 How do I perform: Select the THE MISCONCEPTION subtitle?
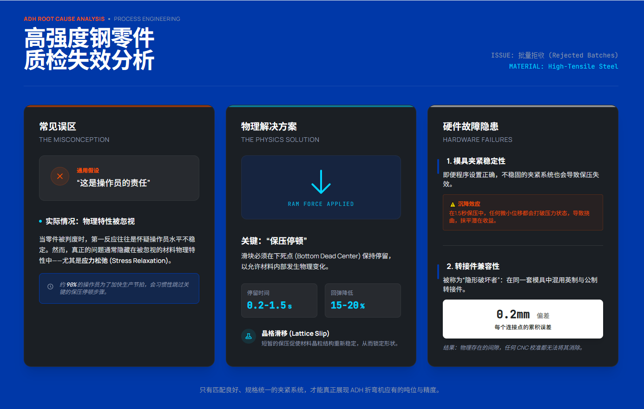pyautogui.click(x=74, y=140)
